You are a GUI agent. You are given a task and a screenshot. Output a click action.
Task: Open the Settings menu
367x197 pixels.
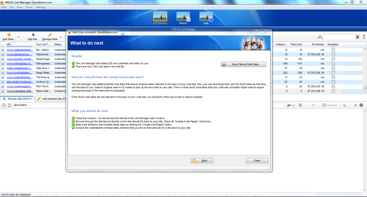(x=40, y=7)
